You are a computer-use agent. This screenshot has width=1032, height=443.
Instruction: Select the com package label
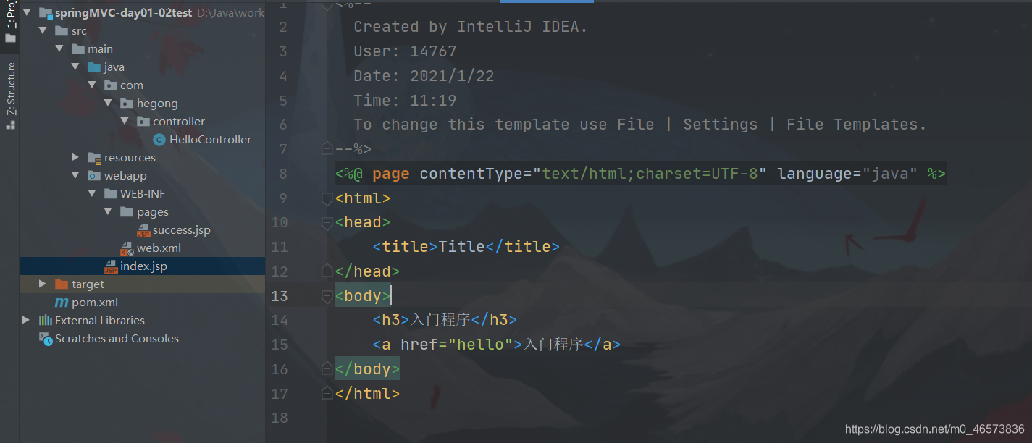132,85
